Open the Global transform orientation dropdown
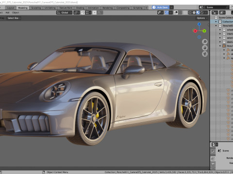 coord(64,13)
